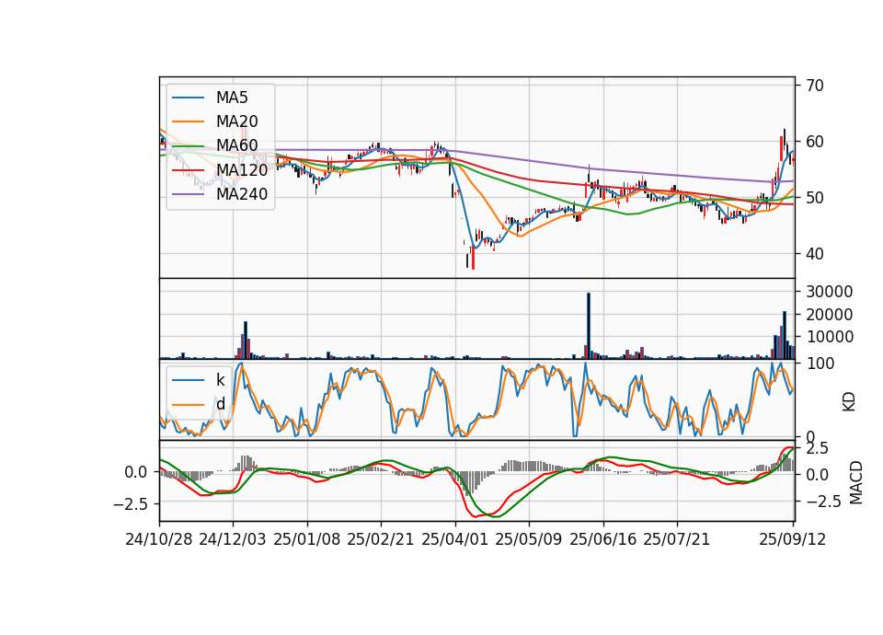Click the price axis value 70
Viewport: 883px width, 635px height.
coord(815,86)
